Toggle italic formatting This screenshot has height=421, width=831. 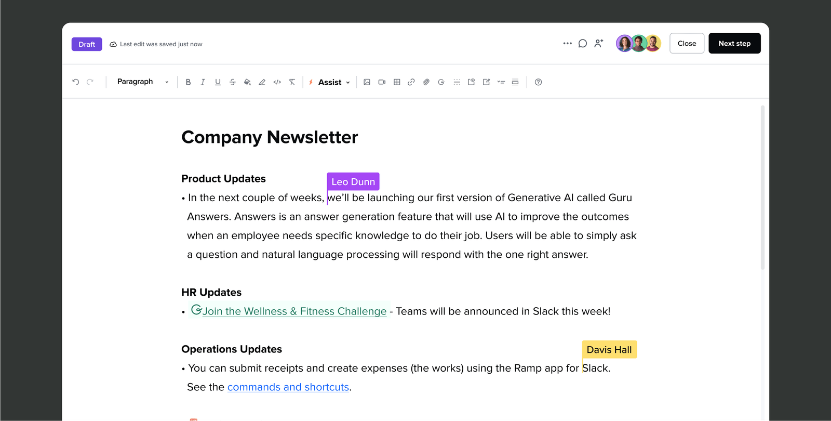tap(203, 82)
